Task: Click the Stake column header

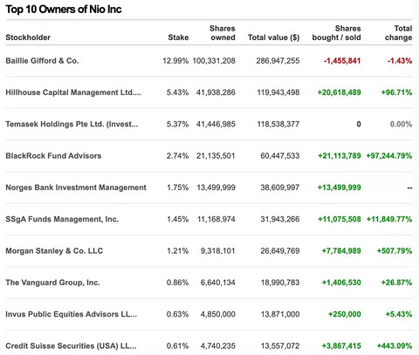Action: (178, 38)
